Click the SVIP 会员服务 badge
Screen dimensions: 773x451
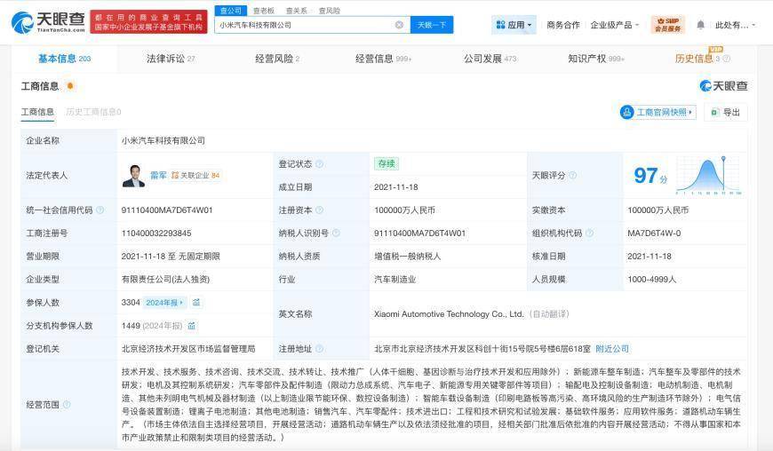(x=667, y=25)
